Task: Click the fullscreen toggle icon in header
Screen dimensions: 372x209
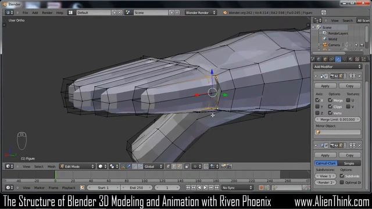Action: (x=323, y=12)
